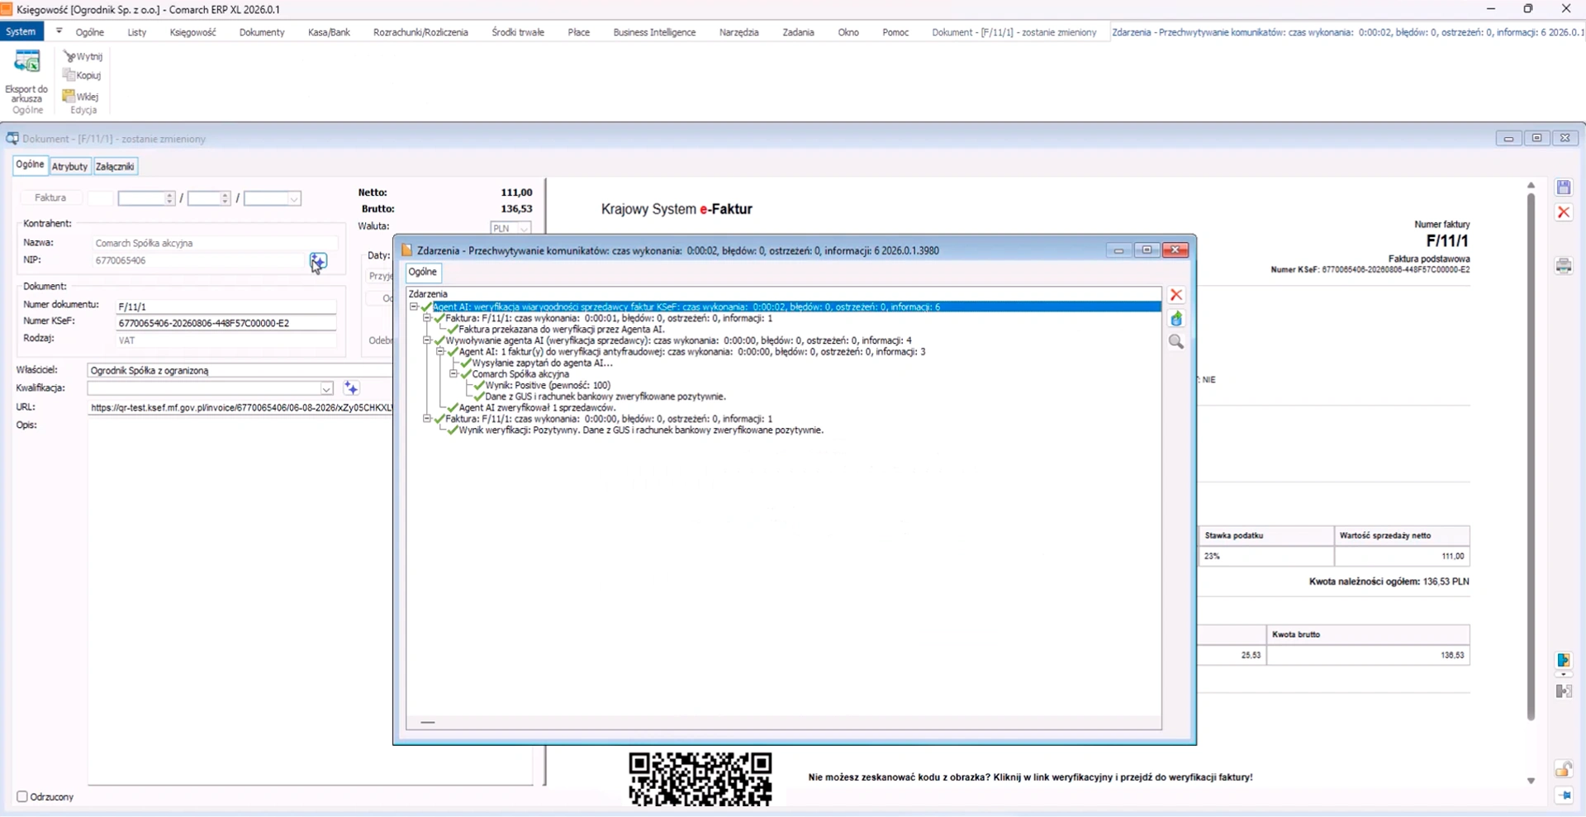Click the red X delete icon in Zdarzenia window
This screenshot has width=1586, height=817.
pyautogui.click(x=1176, y=295)
